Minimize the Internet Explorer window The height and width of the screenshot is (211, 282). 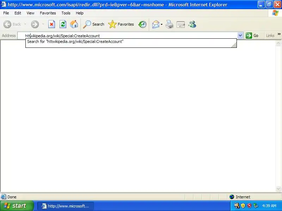coord(261,5)
